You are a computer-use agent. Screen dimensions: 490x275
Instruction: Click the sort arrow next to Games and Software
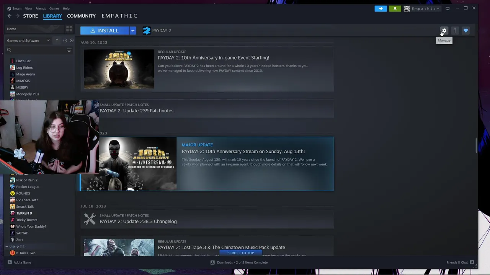coord(57,40)
